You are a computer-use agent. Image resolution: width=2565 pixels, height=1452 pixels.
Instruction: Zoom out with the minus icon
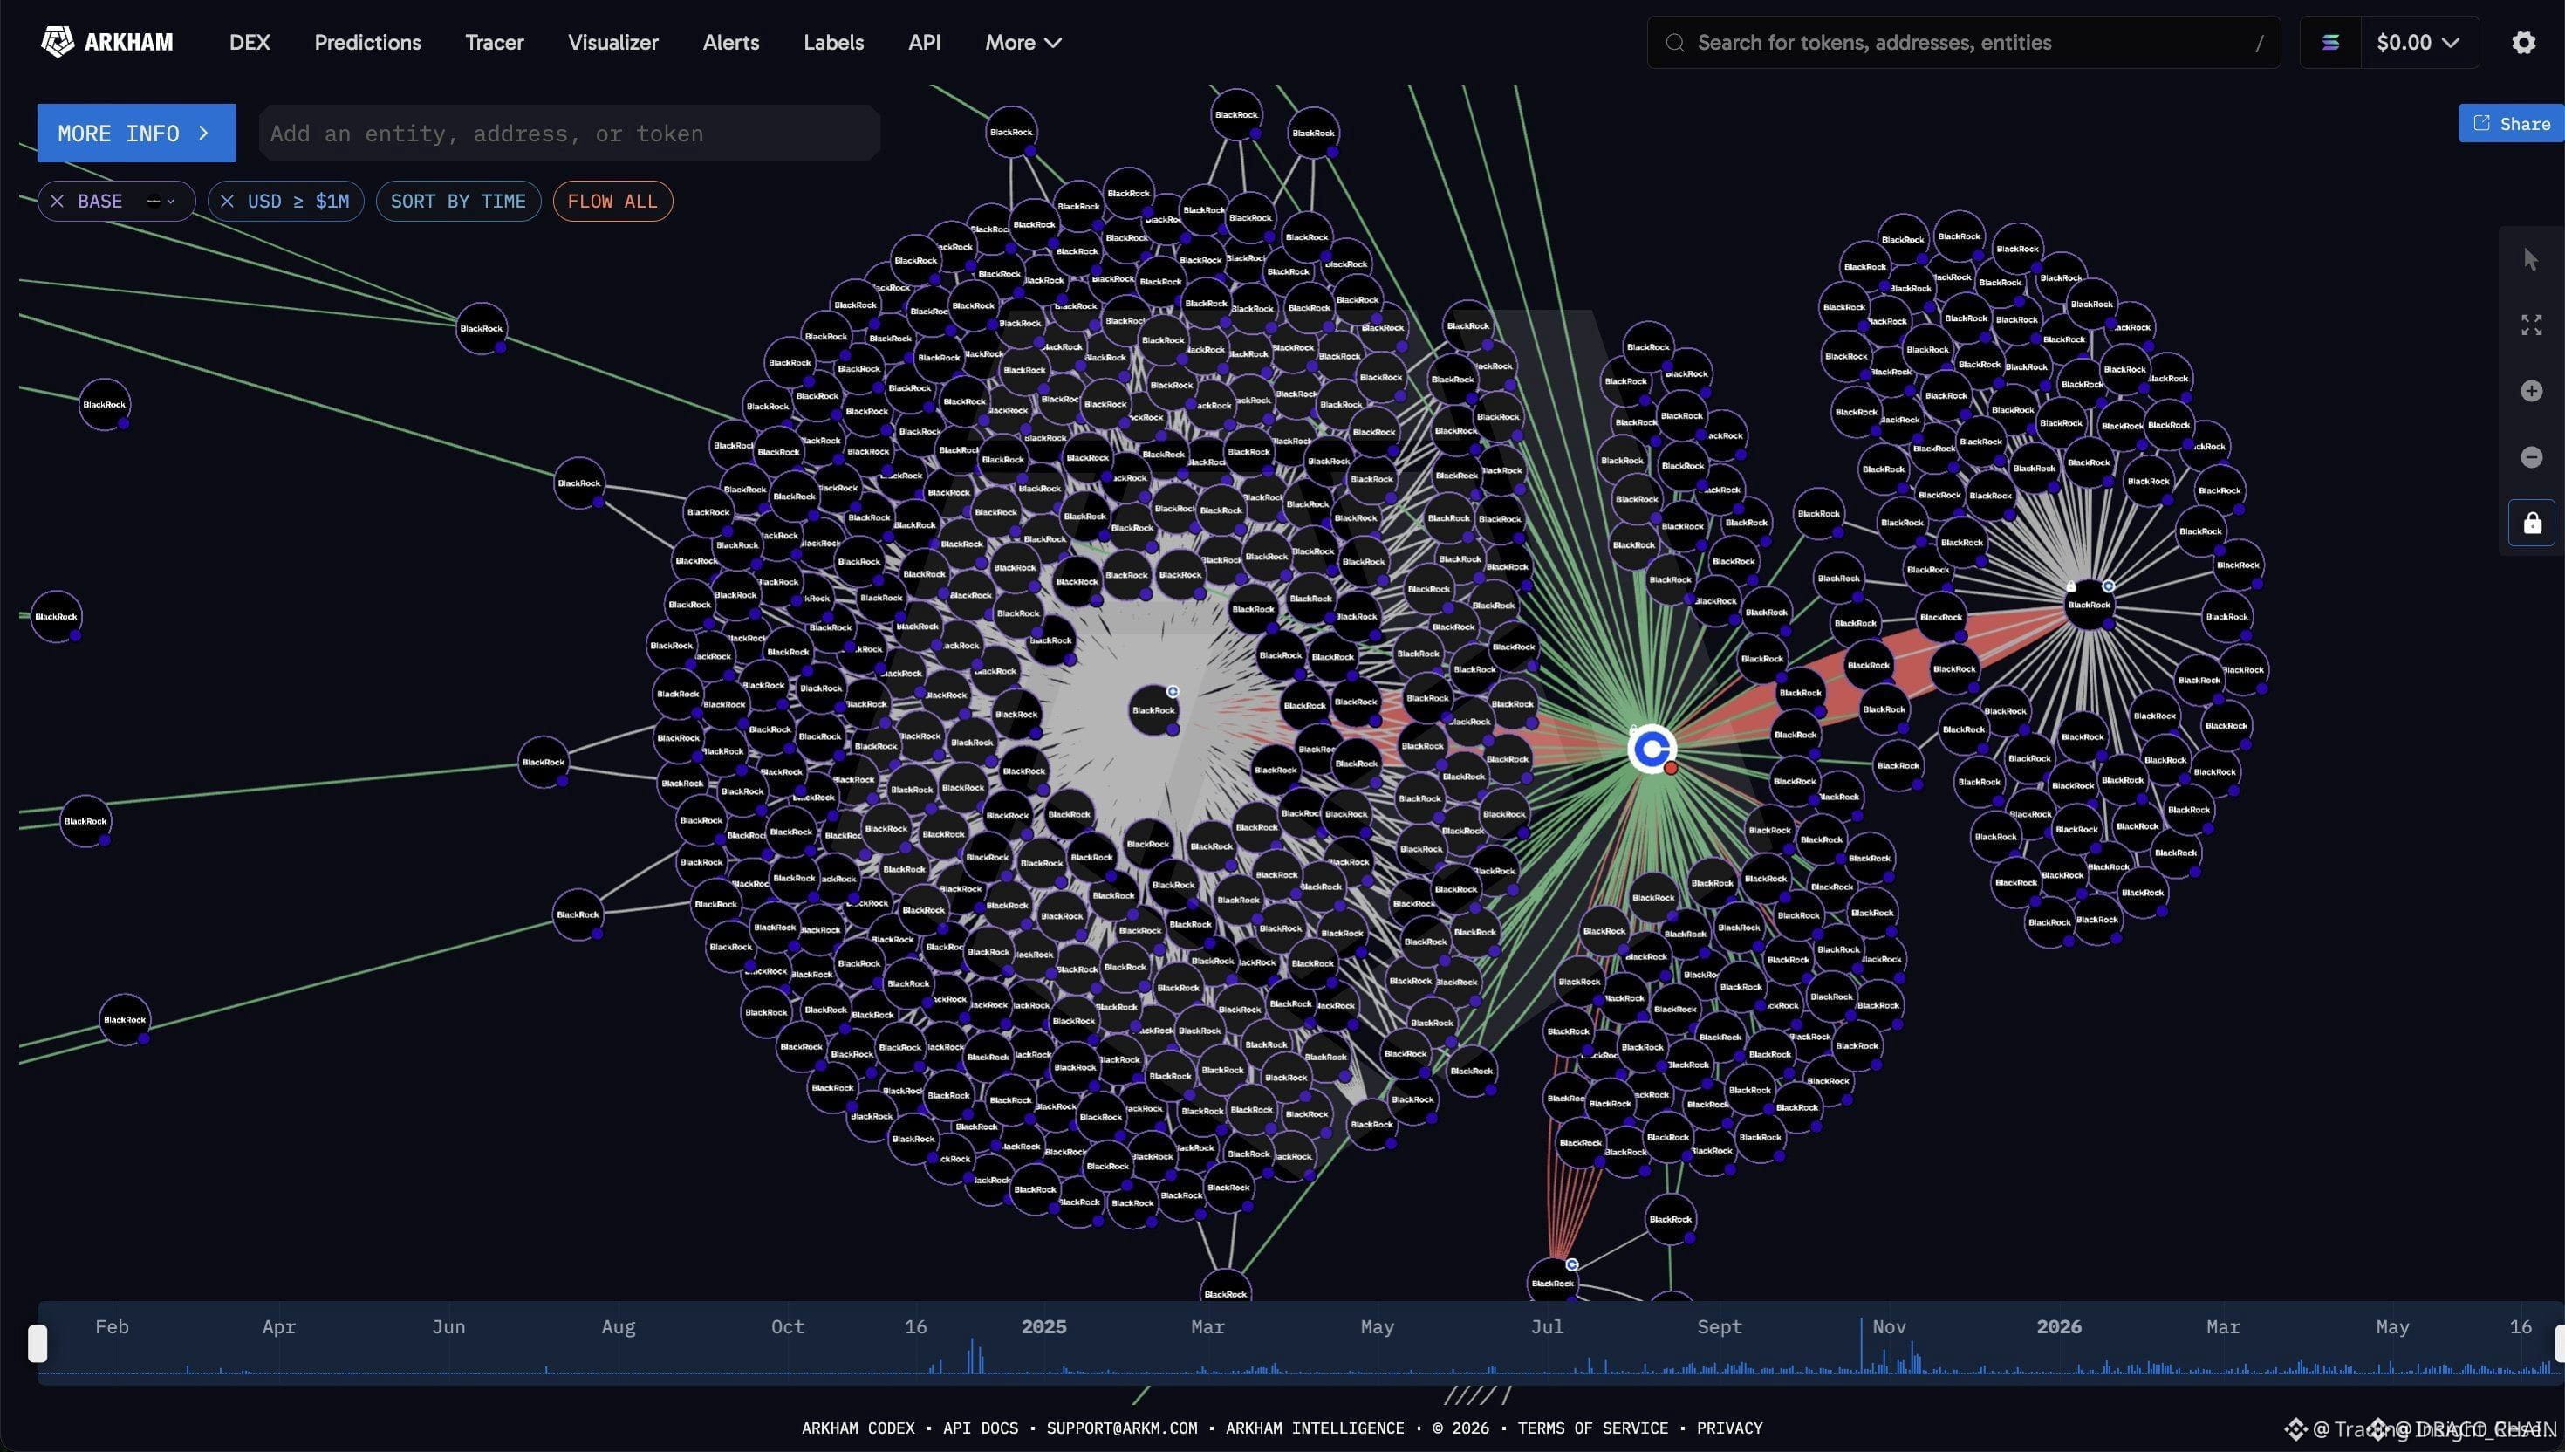[2531, 456]
